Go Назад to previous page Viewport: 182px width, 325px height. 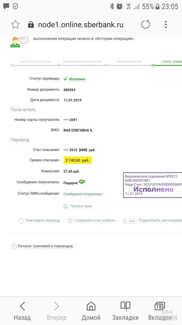pos(22,311)
